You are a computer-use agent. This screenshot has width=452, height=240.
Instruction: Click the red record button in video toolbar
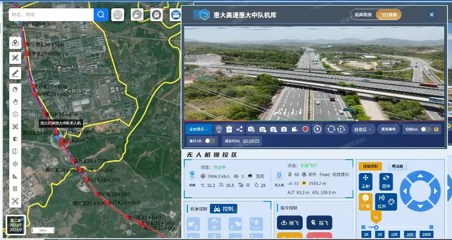click(x=305, y=129)
